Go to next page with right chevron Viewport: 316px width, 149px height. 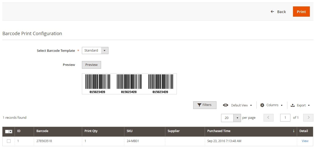308,118
